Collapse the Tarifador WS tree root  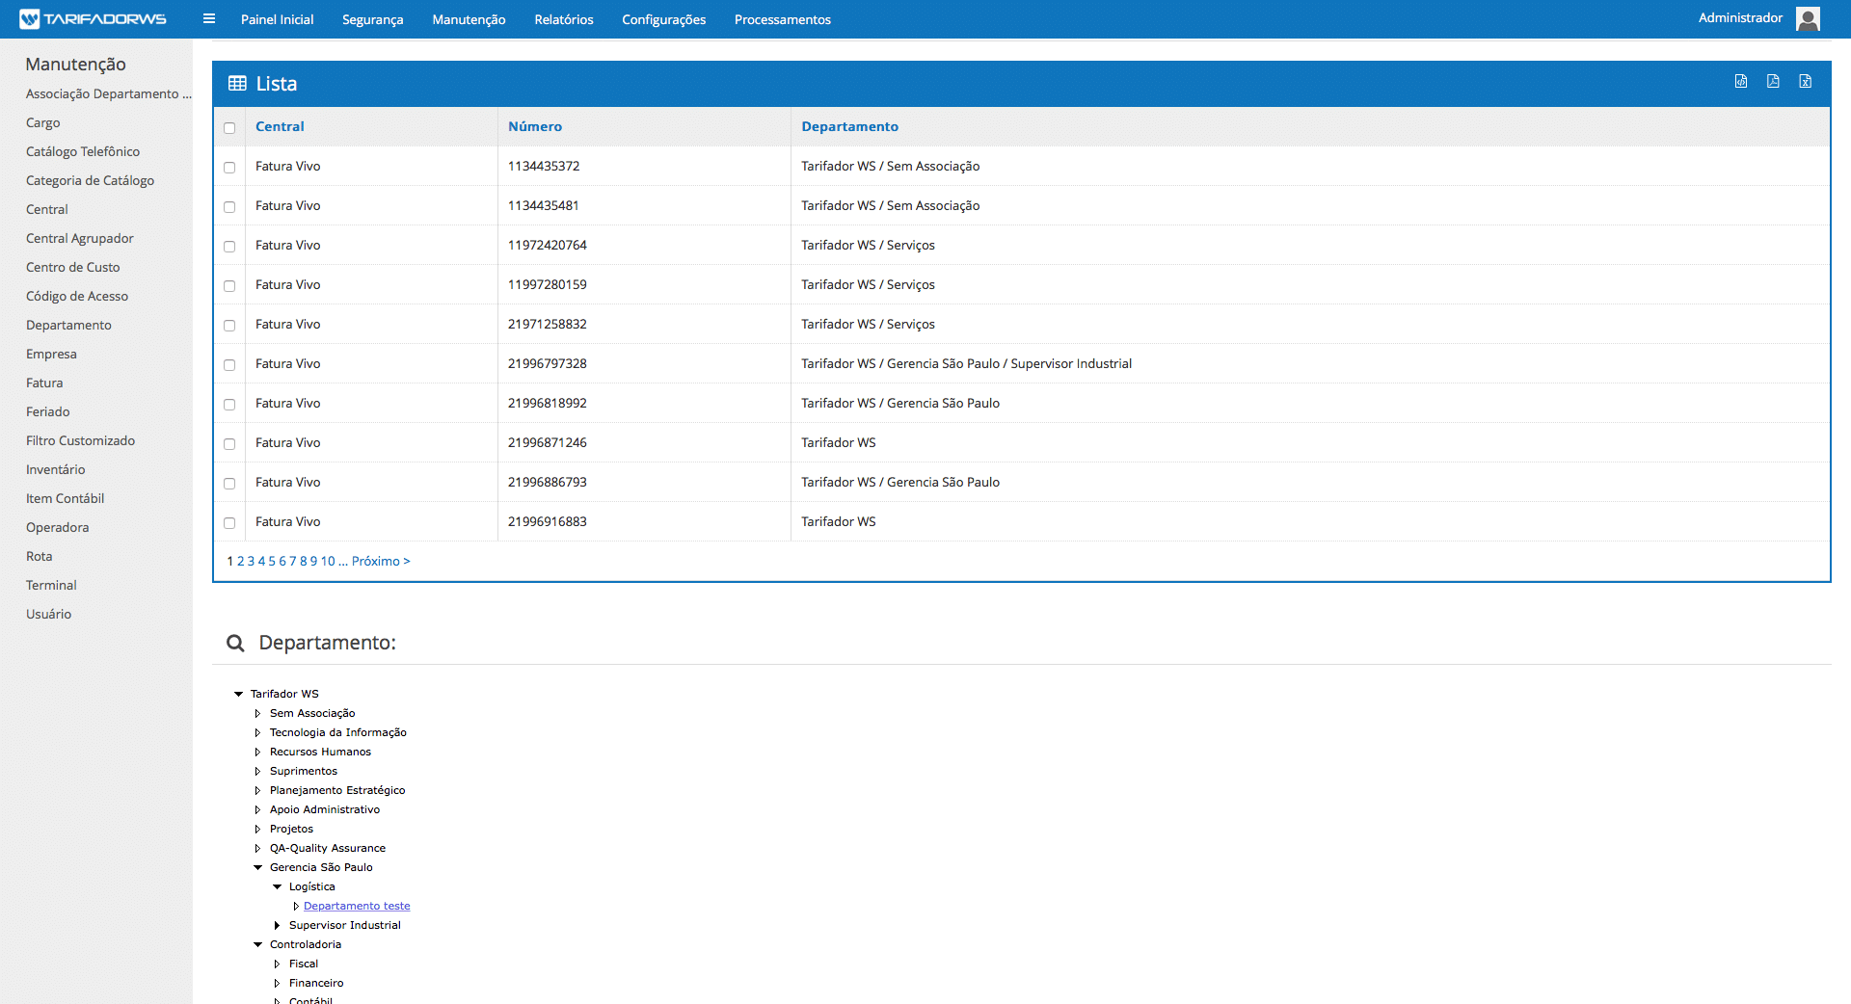tap(238, 694)
